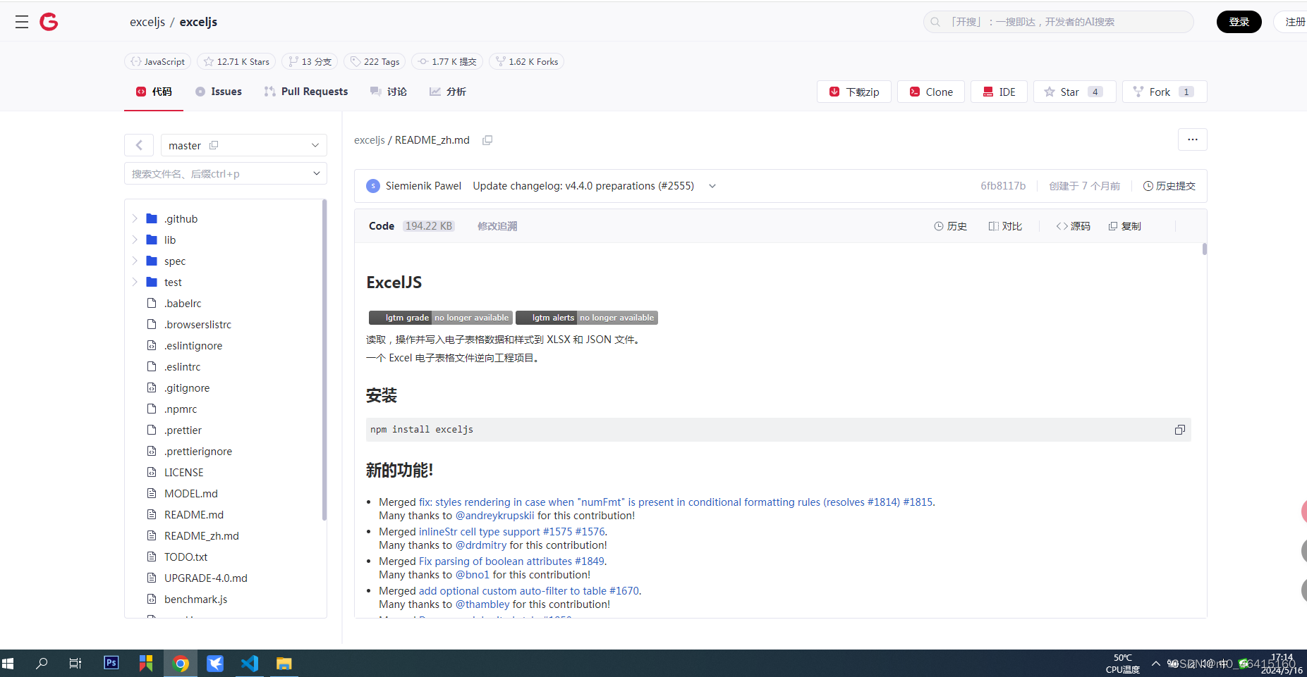Switch to the 代码 code tab
This screenshot has height=677, width=1307.
[154, 92]
